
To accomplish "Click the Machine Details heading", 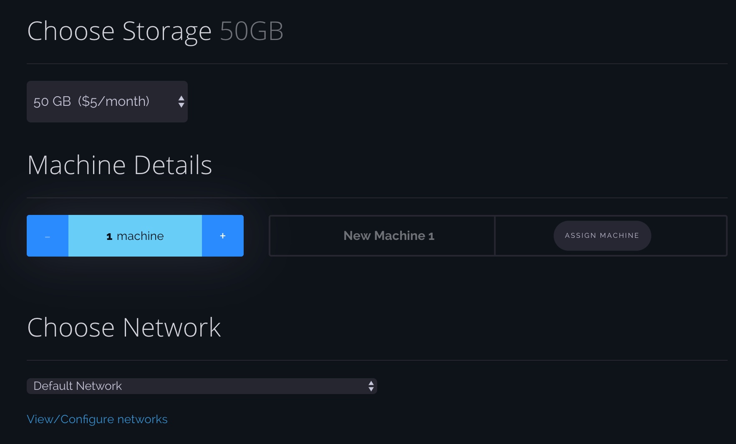I will pyautogui.click(x=120, y=165).
